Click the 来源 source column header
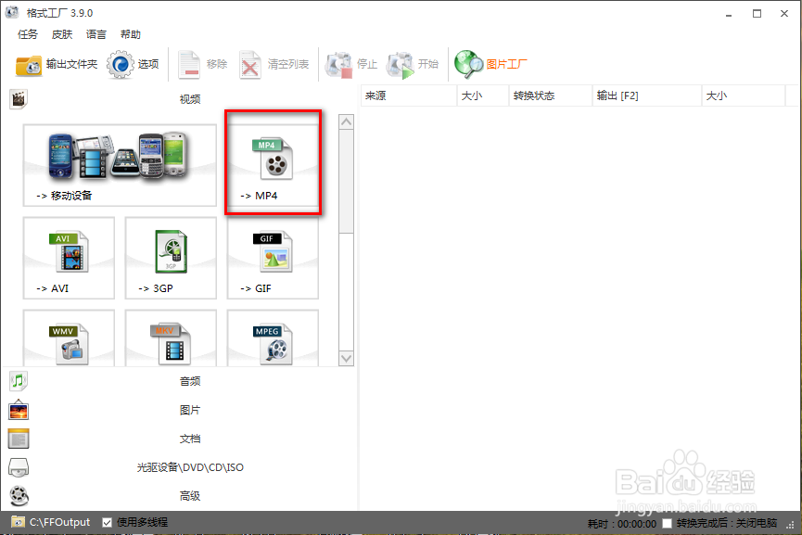 point(409,96)
